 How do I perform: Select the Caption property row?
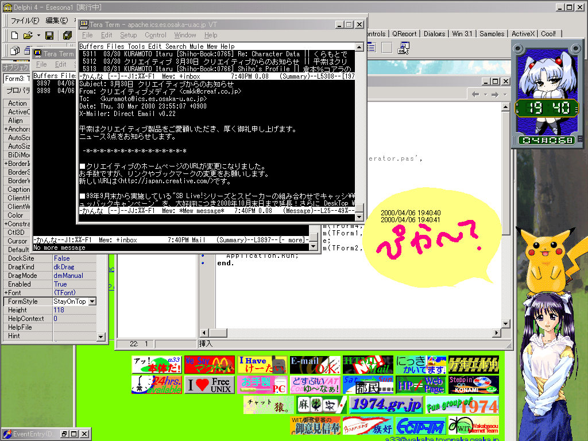tap(17, 189)
